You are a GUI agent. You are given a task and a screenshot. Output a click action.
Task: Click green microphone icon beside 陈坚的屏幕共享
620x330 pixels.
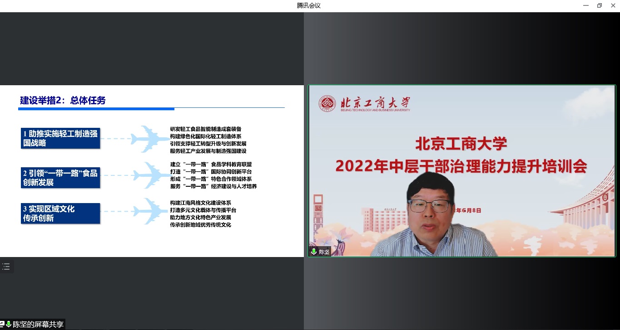coord(9,325)
